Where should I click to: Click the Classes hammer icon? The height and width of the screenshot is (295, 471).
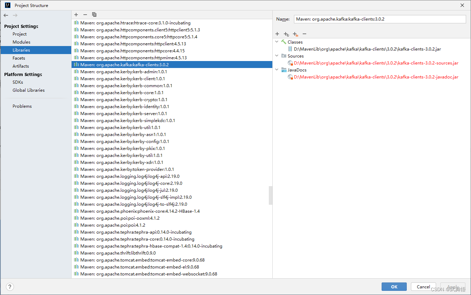pos(284,42)
